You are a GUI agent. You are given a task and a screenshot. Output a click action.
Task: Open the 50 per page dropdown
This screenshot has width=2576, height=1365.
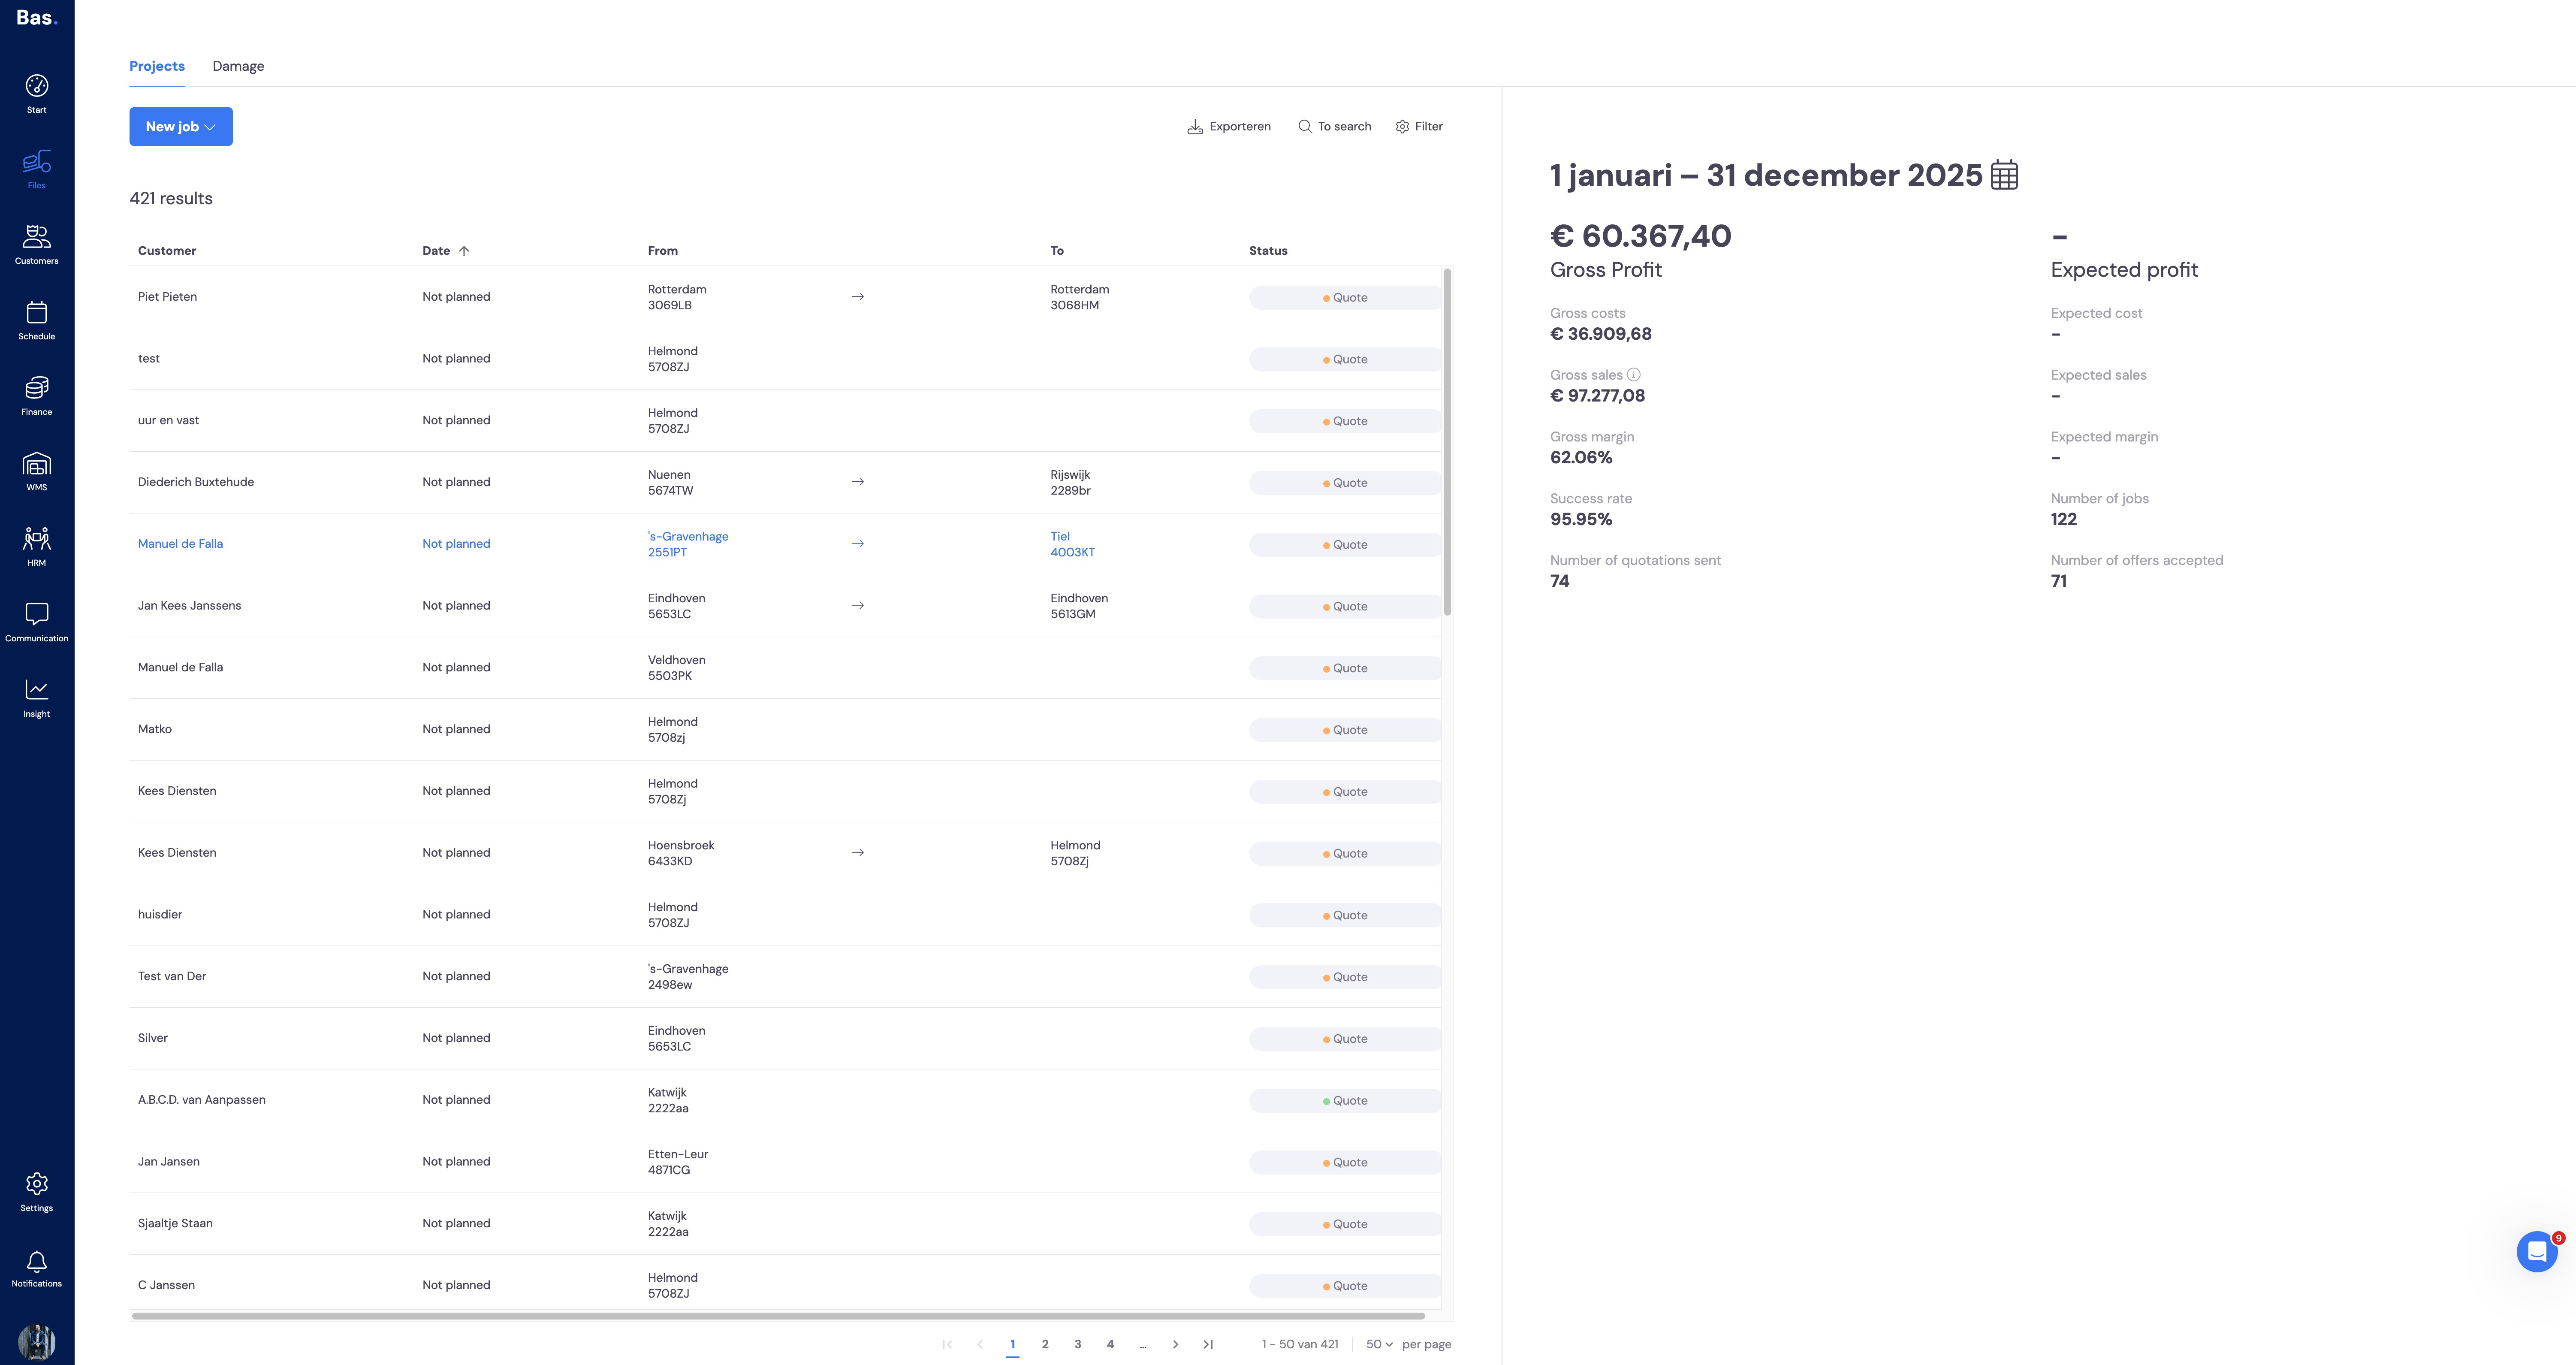click(1379, 1344)
